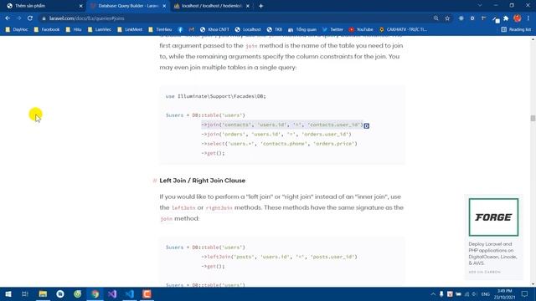Open the TimHieu bookmark folder
This screenshot has height=301, width=536.
click(x=160, y=30)
